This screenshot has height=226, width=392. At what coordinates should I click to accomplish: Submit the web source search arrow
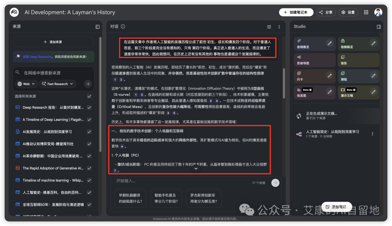(88, 84)
